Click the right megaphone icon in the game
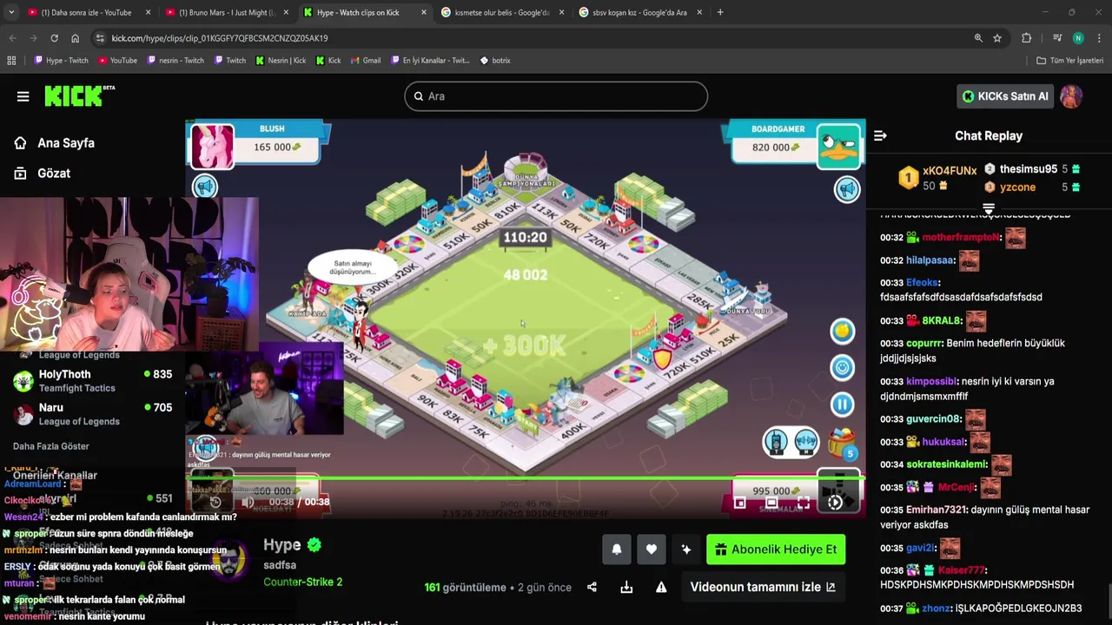 [847, 189]
